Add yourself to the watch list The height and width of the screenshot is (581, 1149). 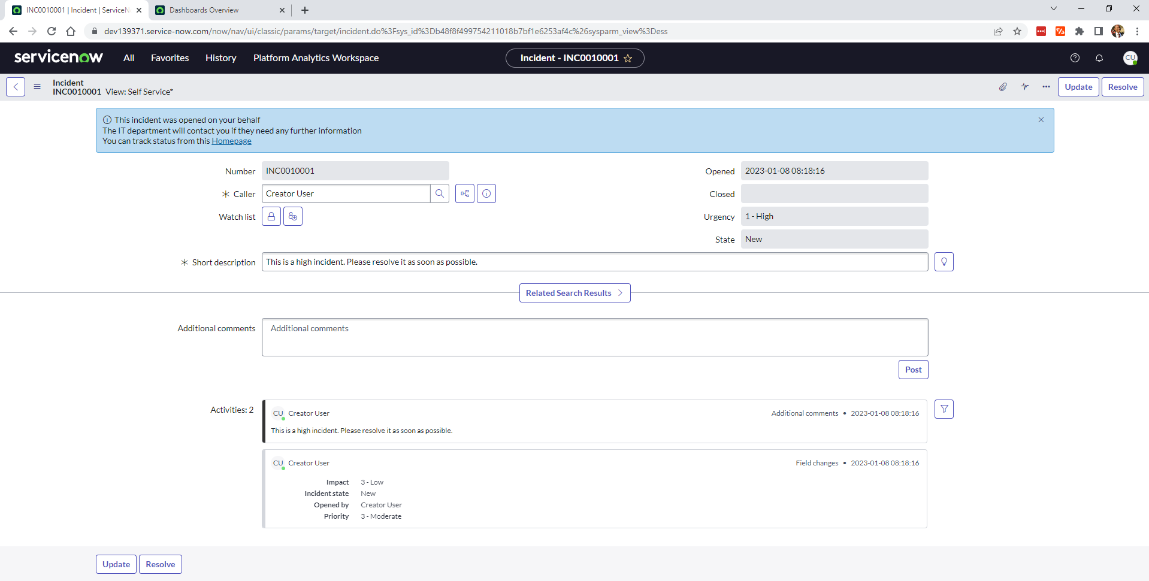point(292,216)
